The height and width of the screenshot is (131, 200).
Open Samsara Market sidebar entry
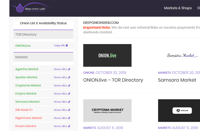(x=27, y=102)
